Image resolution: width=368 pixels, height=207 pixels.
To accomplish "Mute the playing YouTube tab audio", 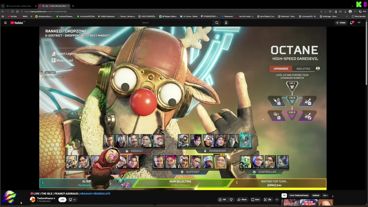I will pos(43,6).
